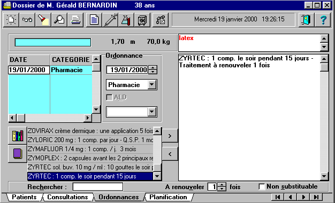Go to next record navigation button
The height and width of the screenshot is (203, 335).
303,197
